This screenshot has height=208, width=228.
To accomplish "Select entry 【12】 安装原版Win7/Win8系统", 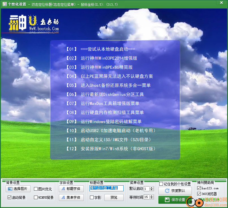I will pyautogui.click(x=111, y=149).
